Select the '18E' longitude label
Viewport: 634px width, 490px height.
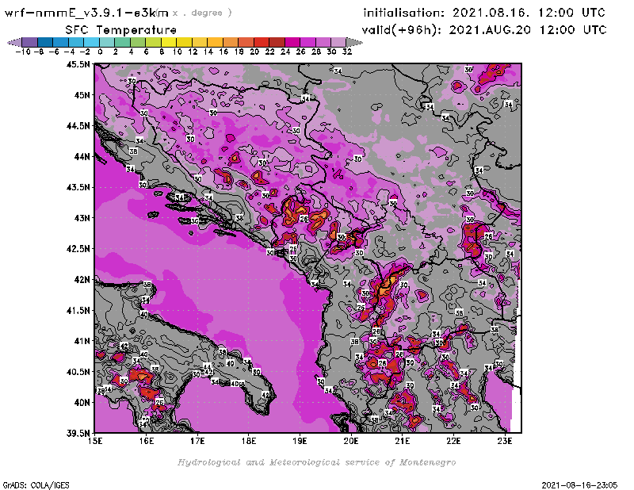click(249, 441)
